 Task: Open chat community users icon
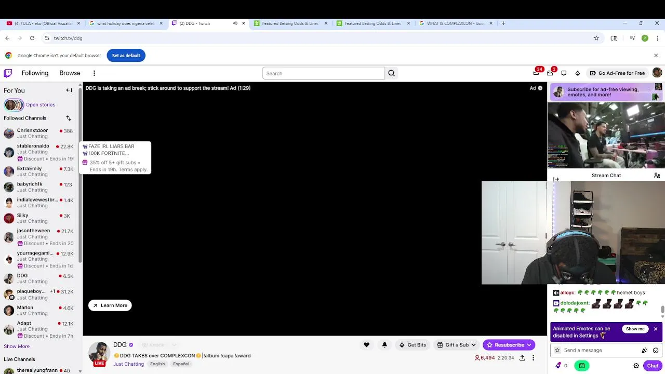[x=657, y=176]
